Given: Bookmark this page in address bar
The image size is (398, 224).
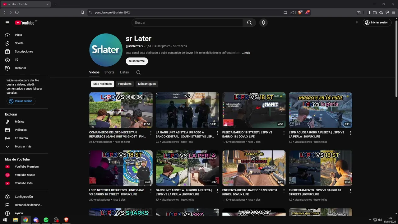Looking at the screenshot, I should pyautogui.click(x=82, y=12).
